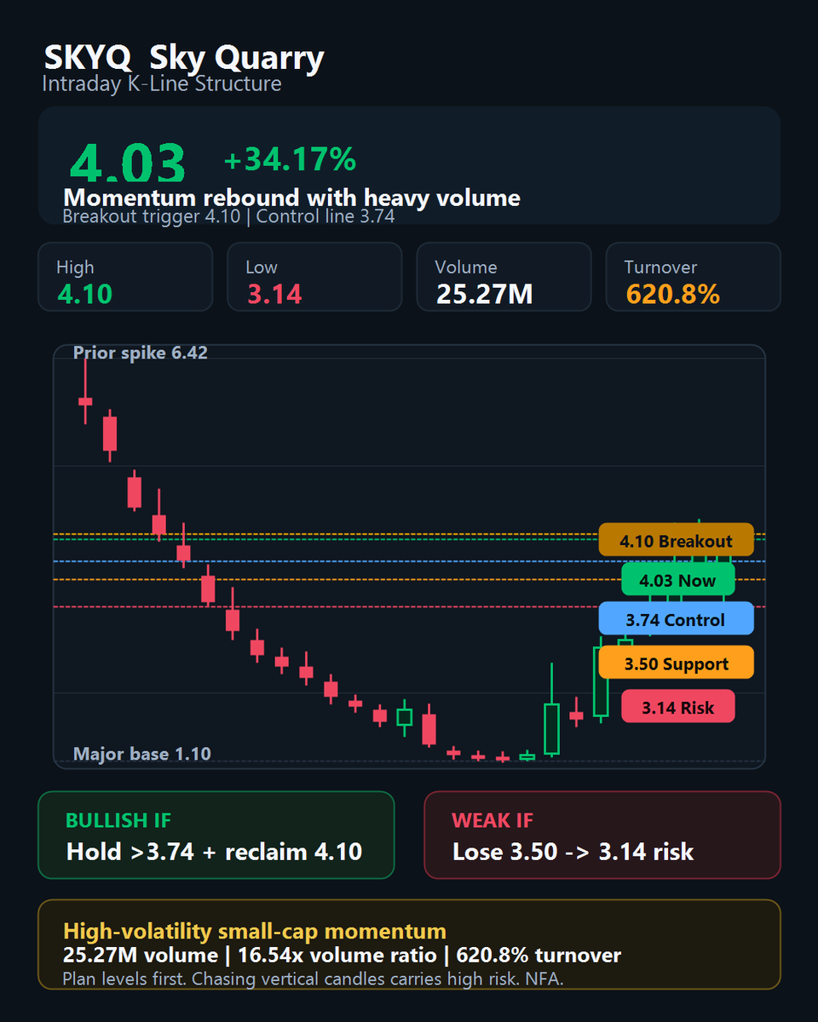Screen dimensions: 818x1022
Task: Click Momentum rebound with heavy volume headline
Action: [x=291, y=198]
